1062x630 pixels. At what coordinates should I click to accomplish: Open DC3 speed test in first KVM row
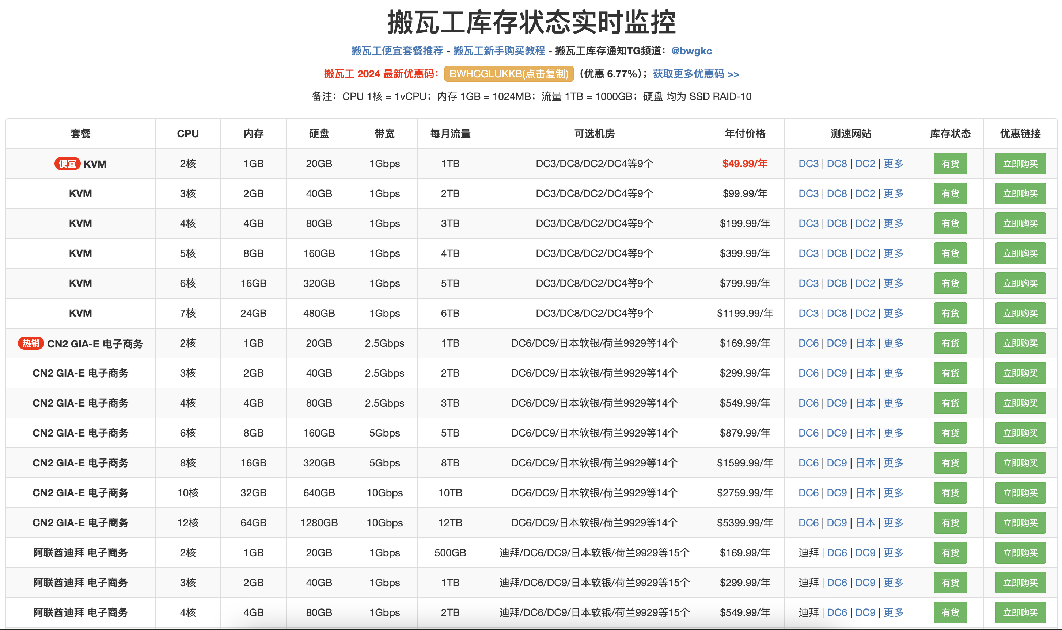click(808, 164)
